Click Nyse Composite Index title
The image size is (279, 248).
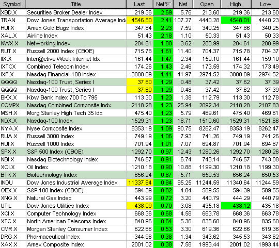pyautogui.click(x=55, y=128)
